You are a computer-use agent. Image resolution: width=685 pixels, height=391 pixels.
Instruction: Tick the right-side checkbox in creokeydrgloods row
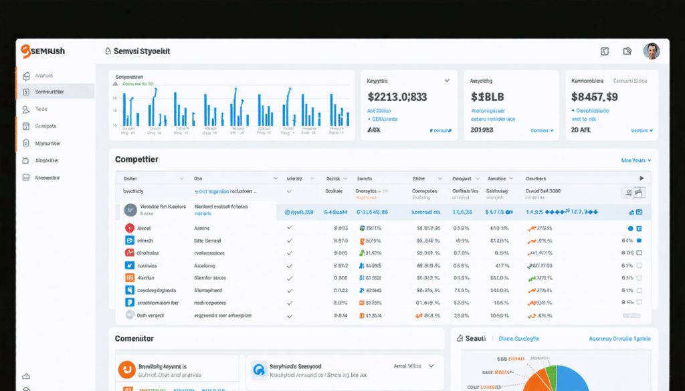pos(639,290)
